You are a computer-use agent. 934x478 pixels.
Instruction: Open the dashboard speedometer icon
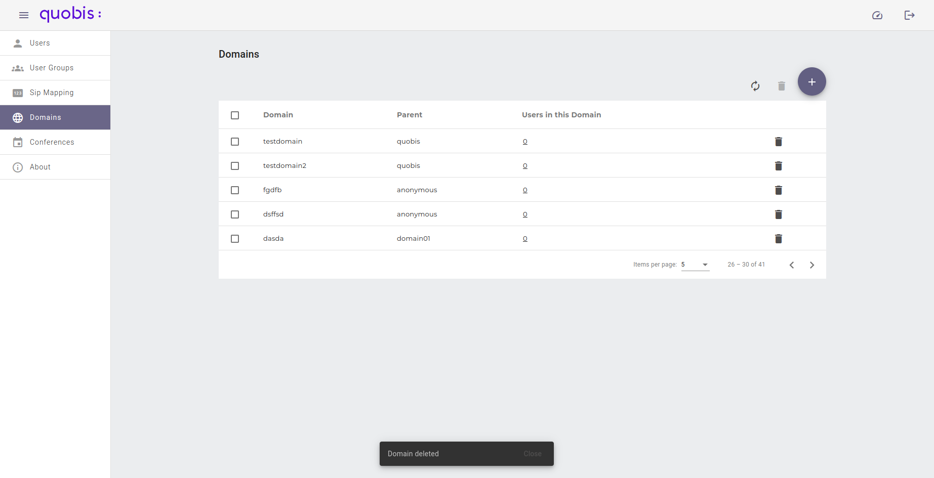click(x=877, y=15)
